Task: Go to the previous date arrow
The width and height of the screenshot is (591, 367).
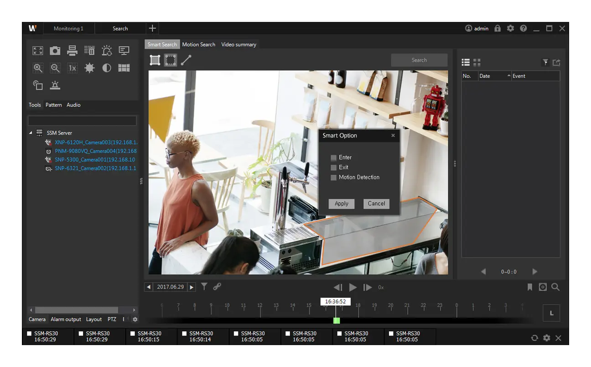Action: tap(149, 287)
